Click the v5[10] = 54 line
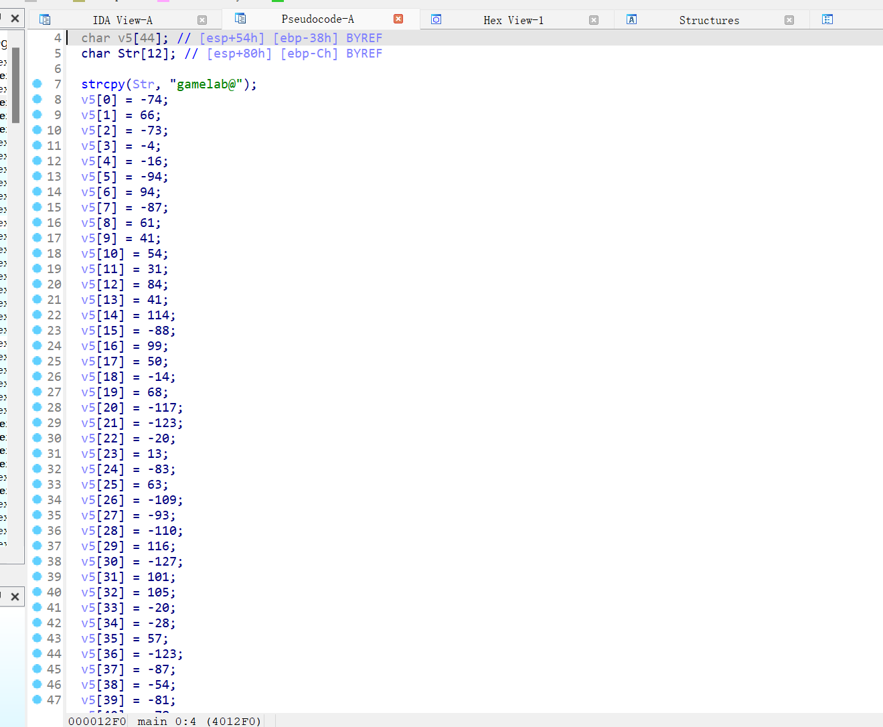883x727 pixels. click(125, 254)
